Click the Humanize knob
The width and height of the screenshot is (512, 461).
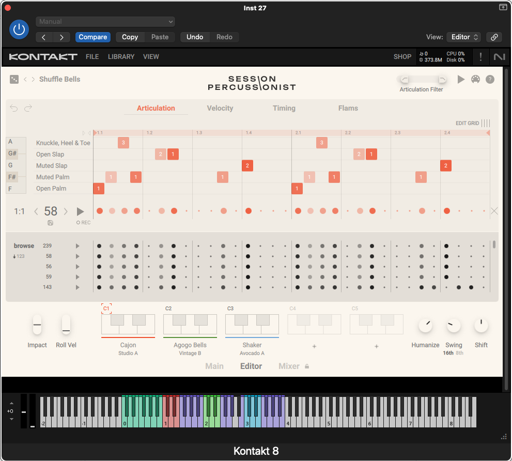point(426,326)
